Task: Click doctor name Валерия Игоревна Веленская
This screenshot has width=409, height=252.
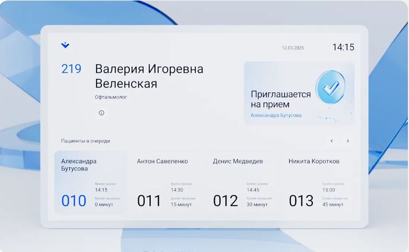Action: pyautogui.click(x=149, y=76)
